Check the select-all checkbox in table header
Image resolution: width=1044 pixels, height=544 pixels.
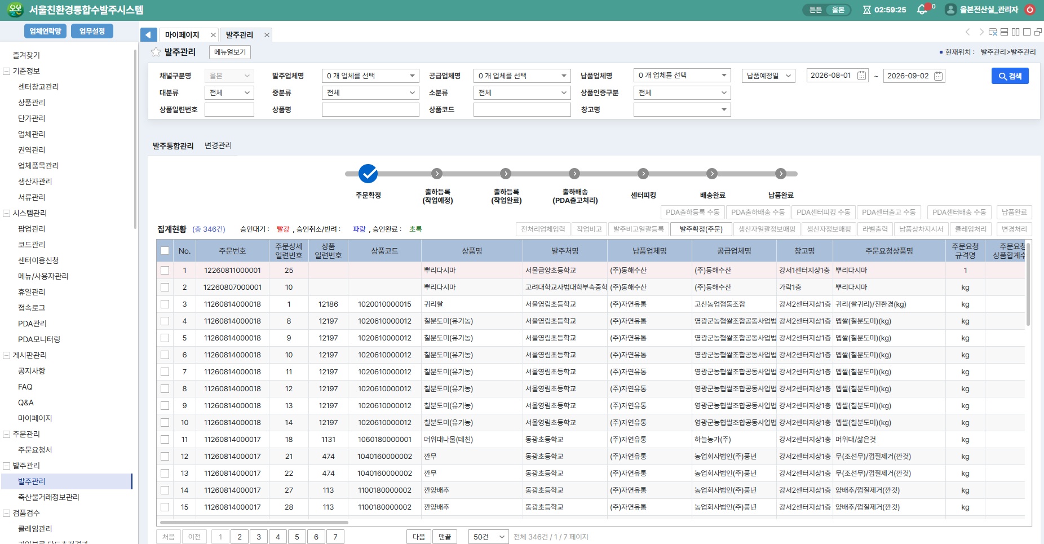coord(165,251)
